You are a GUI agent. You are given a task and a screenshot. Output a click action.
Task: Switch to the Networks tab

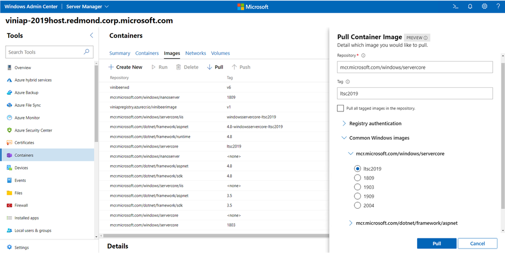(196, 53)
